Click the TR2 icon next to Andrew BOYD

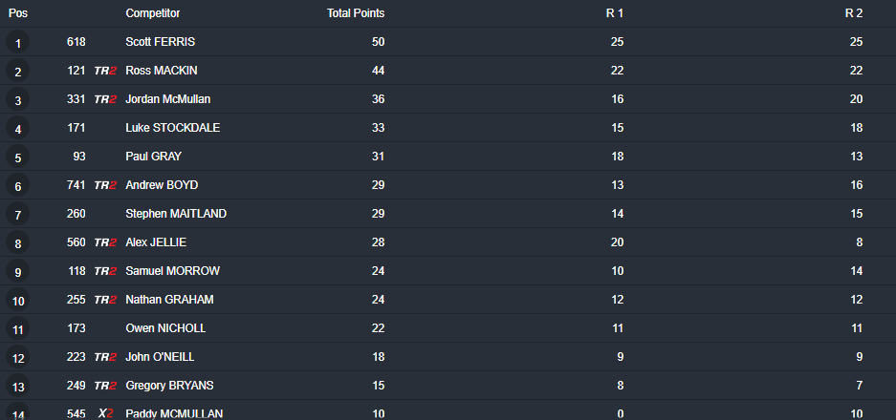coord(105,185)
